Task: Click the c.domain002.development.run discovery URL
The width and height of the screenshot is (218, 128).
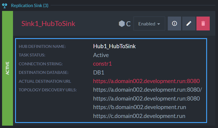Action: coord(139,116)
